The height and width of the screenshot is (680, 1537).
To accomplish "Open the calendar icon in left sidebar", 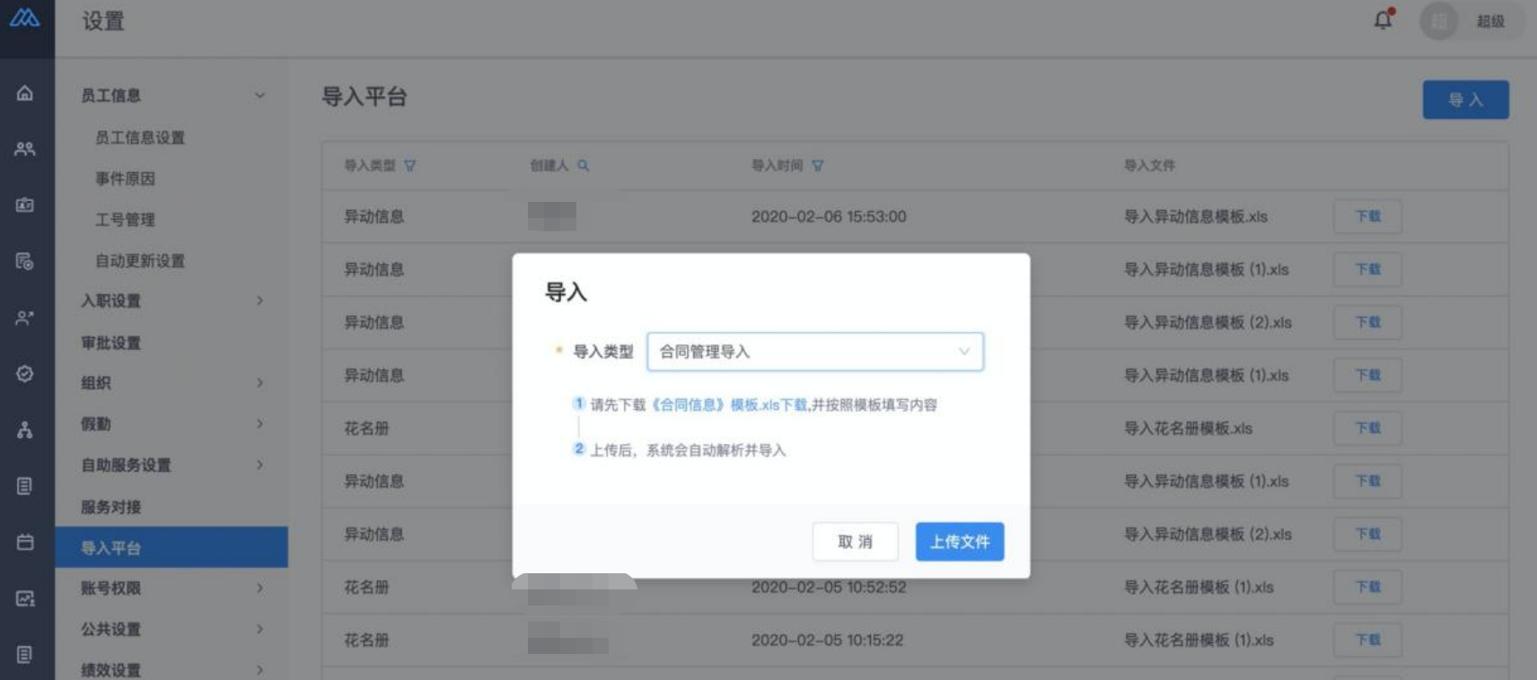I will 25,542.
